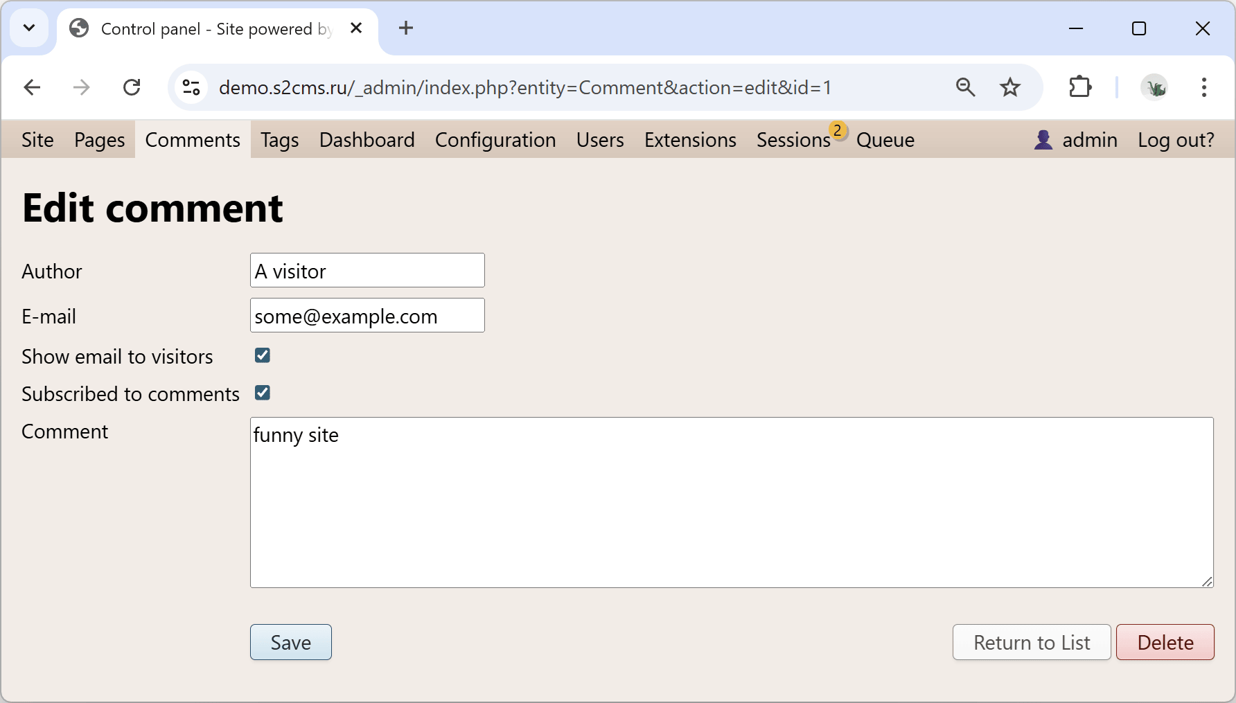Viewport: 1236px width, 703px height.
Task: Go to the Pages section
Action: [100, 140]
